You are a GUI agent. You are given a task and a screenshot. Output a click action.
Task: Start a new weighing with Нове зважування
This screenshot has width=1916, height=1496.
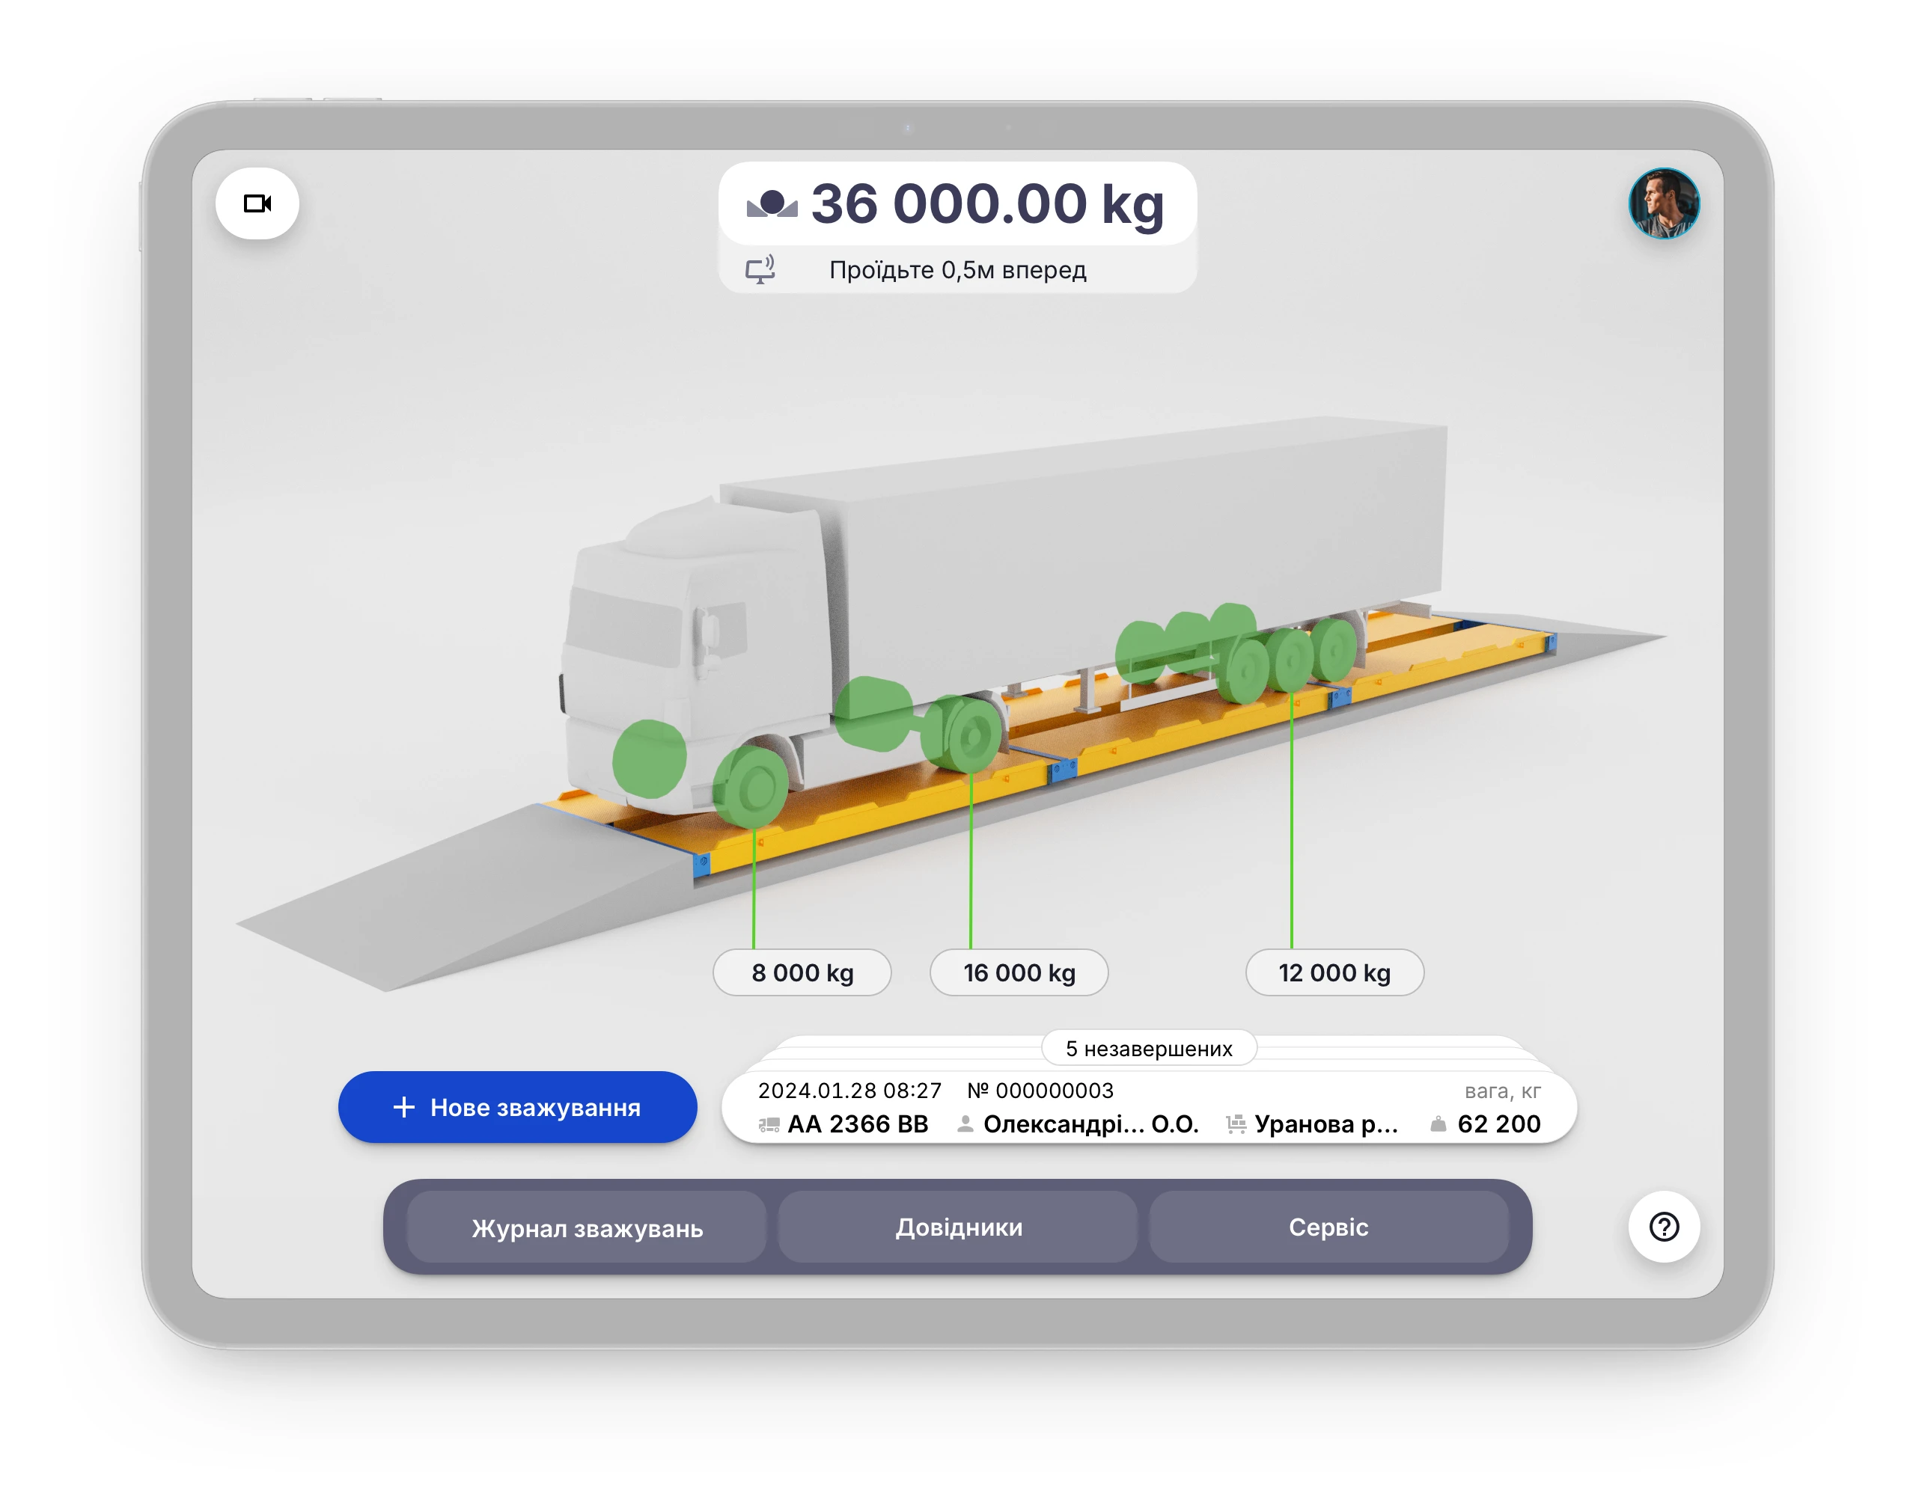518,1106
